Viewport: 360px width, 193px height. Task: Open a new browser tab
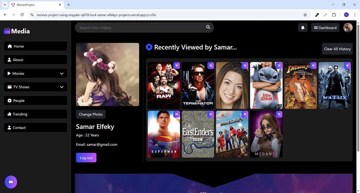coord(69,5)
